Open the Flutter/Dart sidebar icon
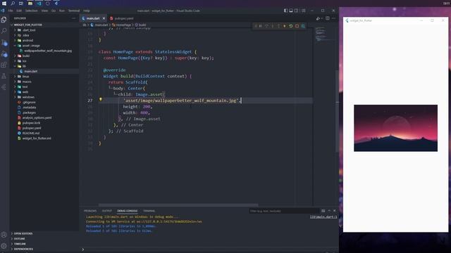This screenshot has width=451, height=253. pos(4,87)
